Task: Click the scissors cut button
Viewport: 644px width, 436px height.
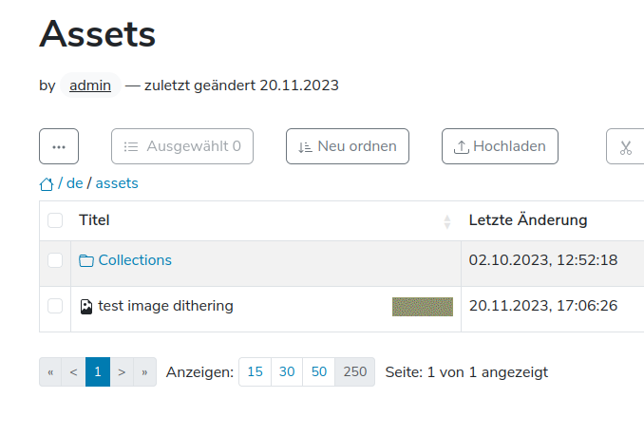Action: 626,146
